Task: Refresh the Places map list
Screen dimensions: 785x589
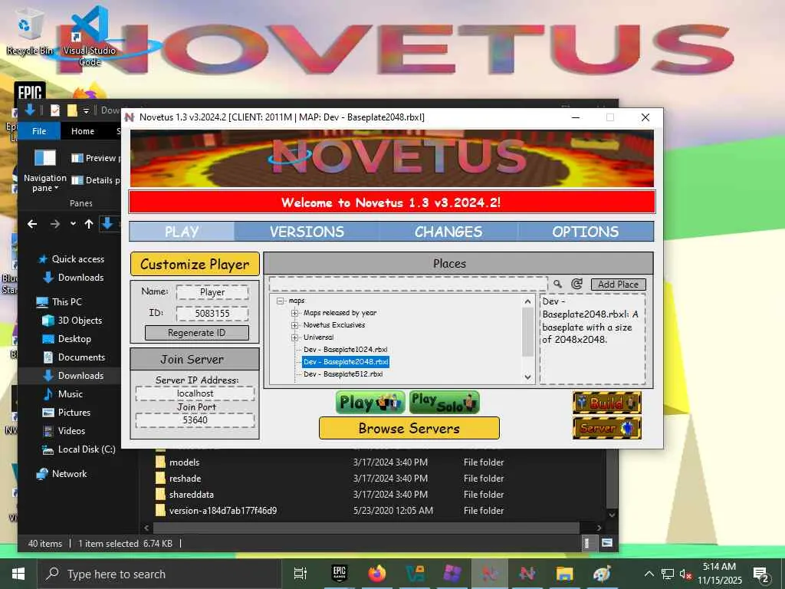Action: pyautogui.click(x=576, y=284)
